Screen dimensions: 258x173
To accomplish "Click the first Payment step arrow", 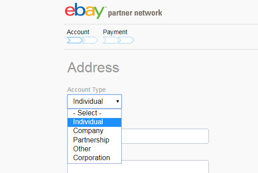I will coord(111,40).
